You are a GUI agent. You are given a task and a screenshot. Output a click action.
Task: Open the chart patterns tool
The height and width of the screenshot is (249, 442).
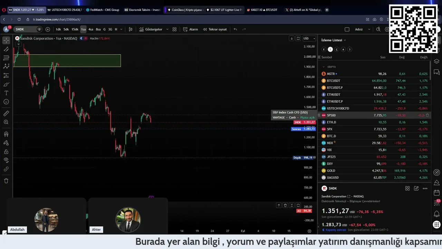[6, 66]
